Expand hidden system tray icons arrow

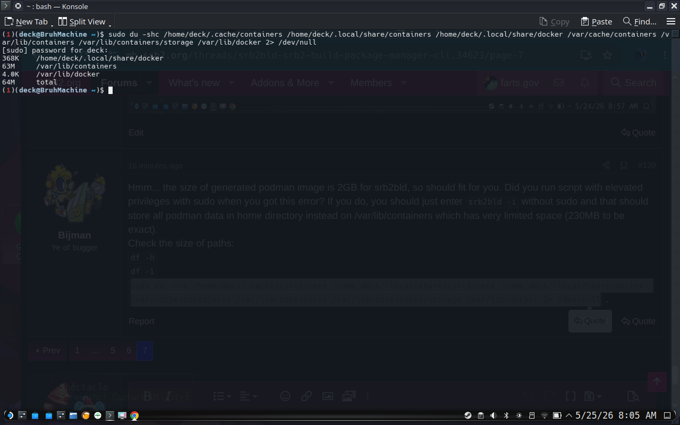click(x=569, y=415)
